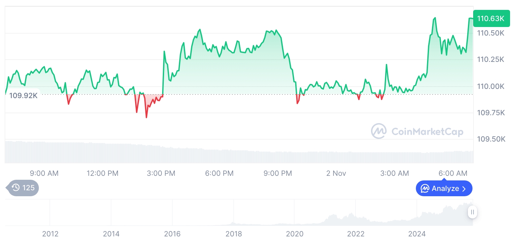Image resolution: width=516 pixels, height=241 pixels.
Task: Select 2012 on the overview timeline
Action: pyautogui.click(x=50, y=234)
